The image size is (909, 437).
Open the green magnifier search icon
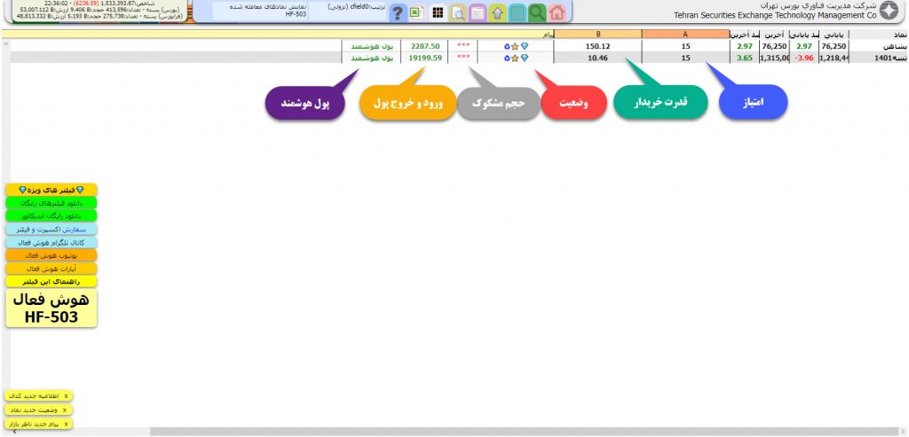click(x=537, y=13)
